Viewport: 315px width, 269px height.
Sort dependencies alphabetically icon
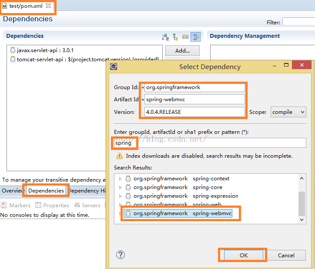pyautogui.click(x=165, y=37)
